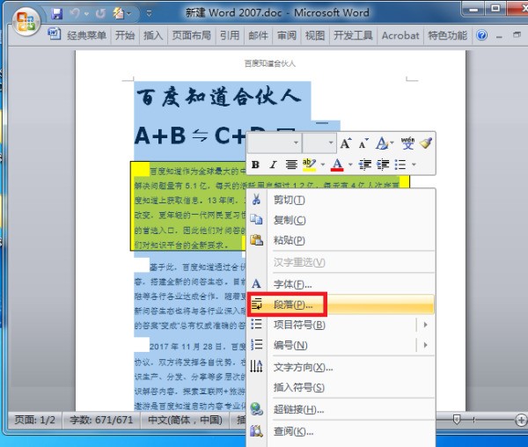Shrink font size in mini toolbar
The image size is (528, 447).
(x=363, y=143)
